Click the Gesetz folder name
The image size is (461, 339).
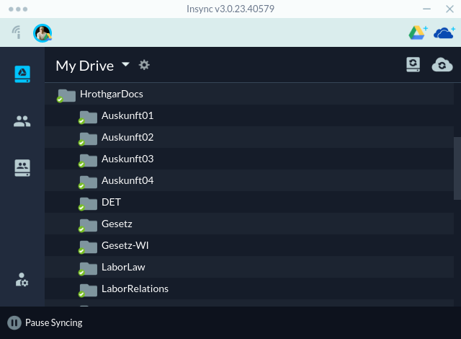click(x=117, y=224)
